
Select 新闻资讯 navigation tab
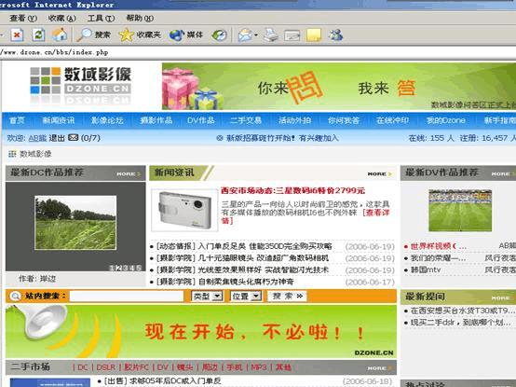click(x=59, y=120)
